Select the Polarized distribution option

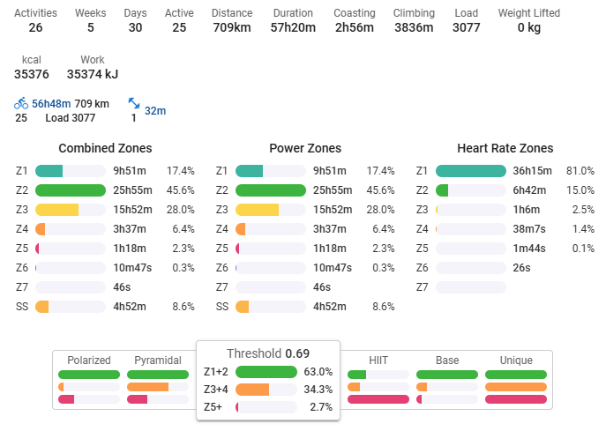88,360
